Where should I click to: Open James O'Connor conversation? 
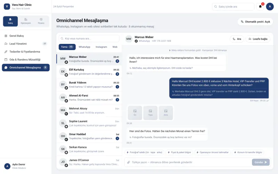(89, 162)
